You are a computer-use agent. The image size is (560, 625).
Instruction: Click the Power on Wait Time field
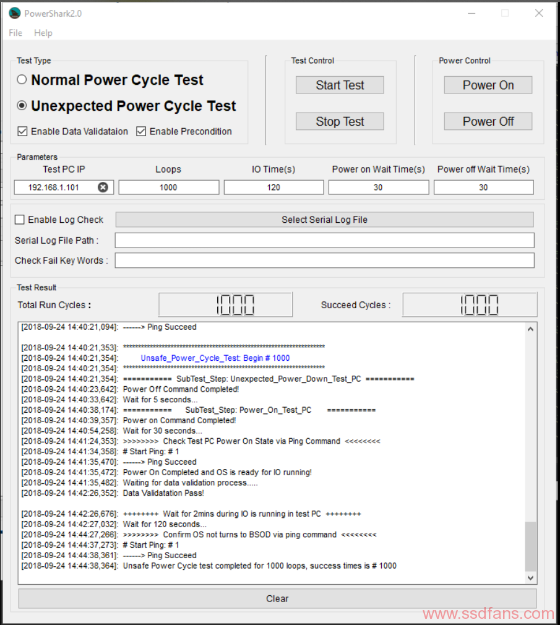(378, 187)
